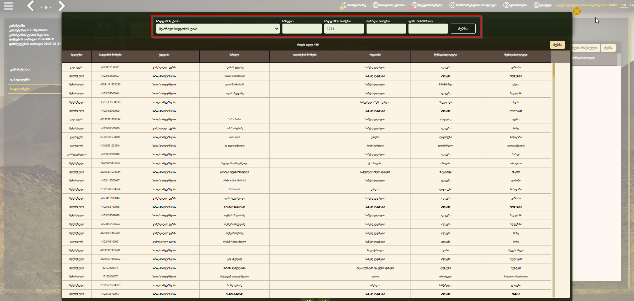Click the პირადი ნომერი input field

(x=386, y=29)
